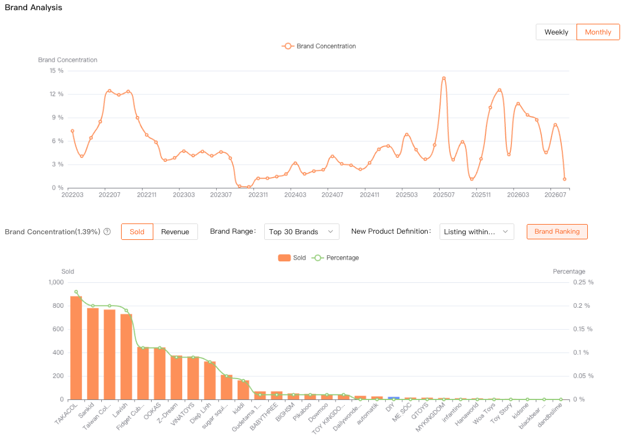Click the Hanaworld axis label
Screen dimensions: 628x443
pos(467,414)
